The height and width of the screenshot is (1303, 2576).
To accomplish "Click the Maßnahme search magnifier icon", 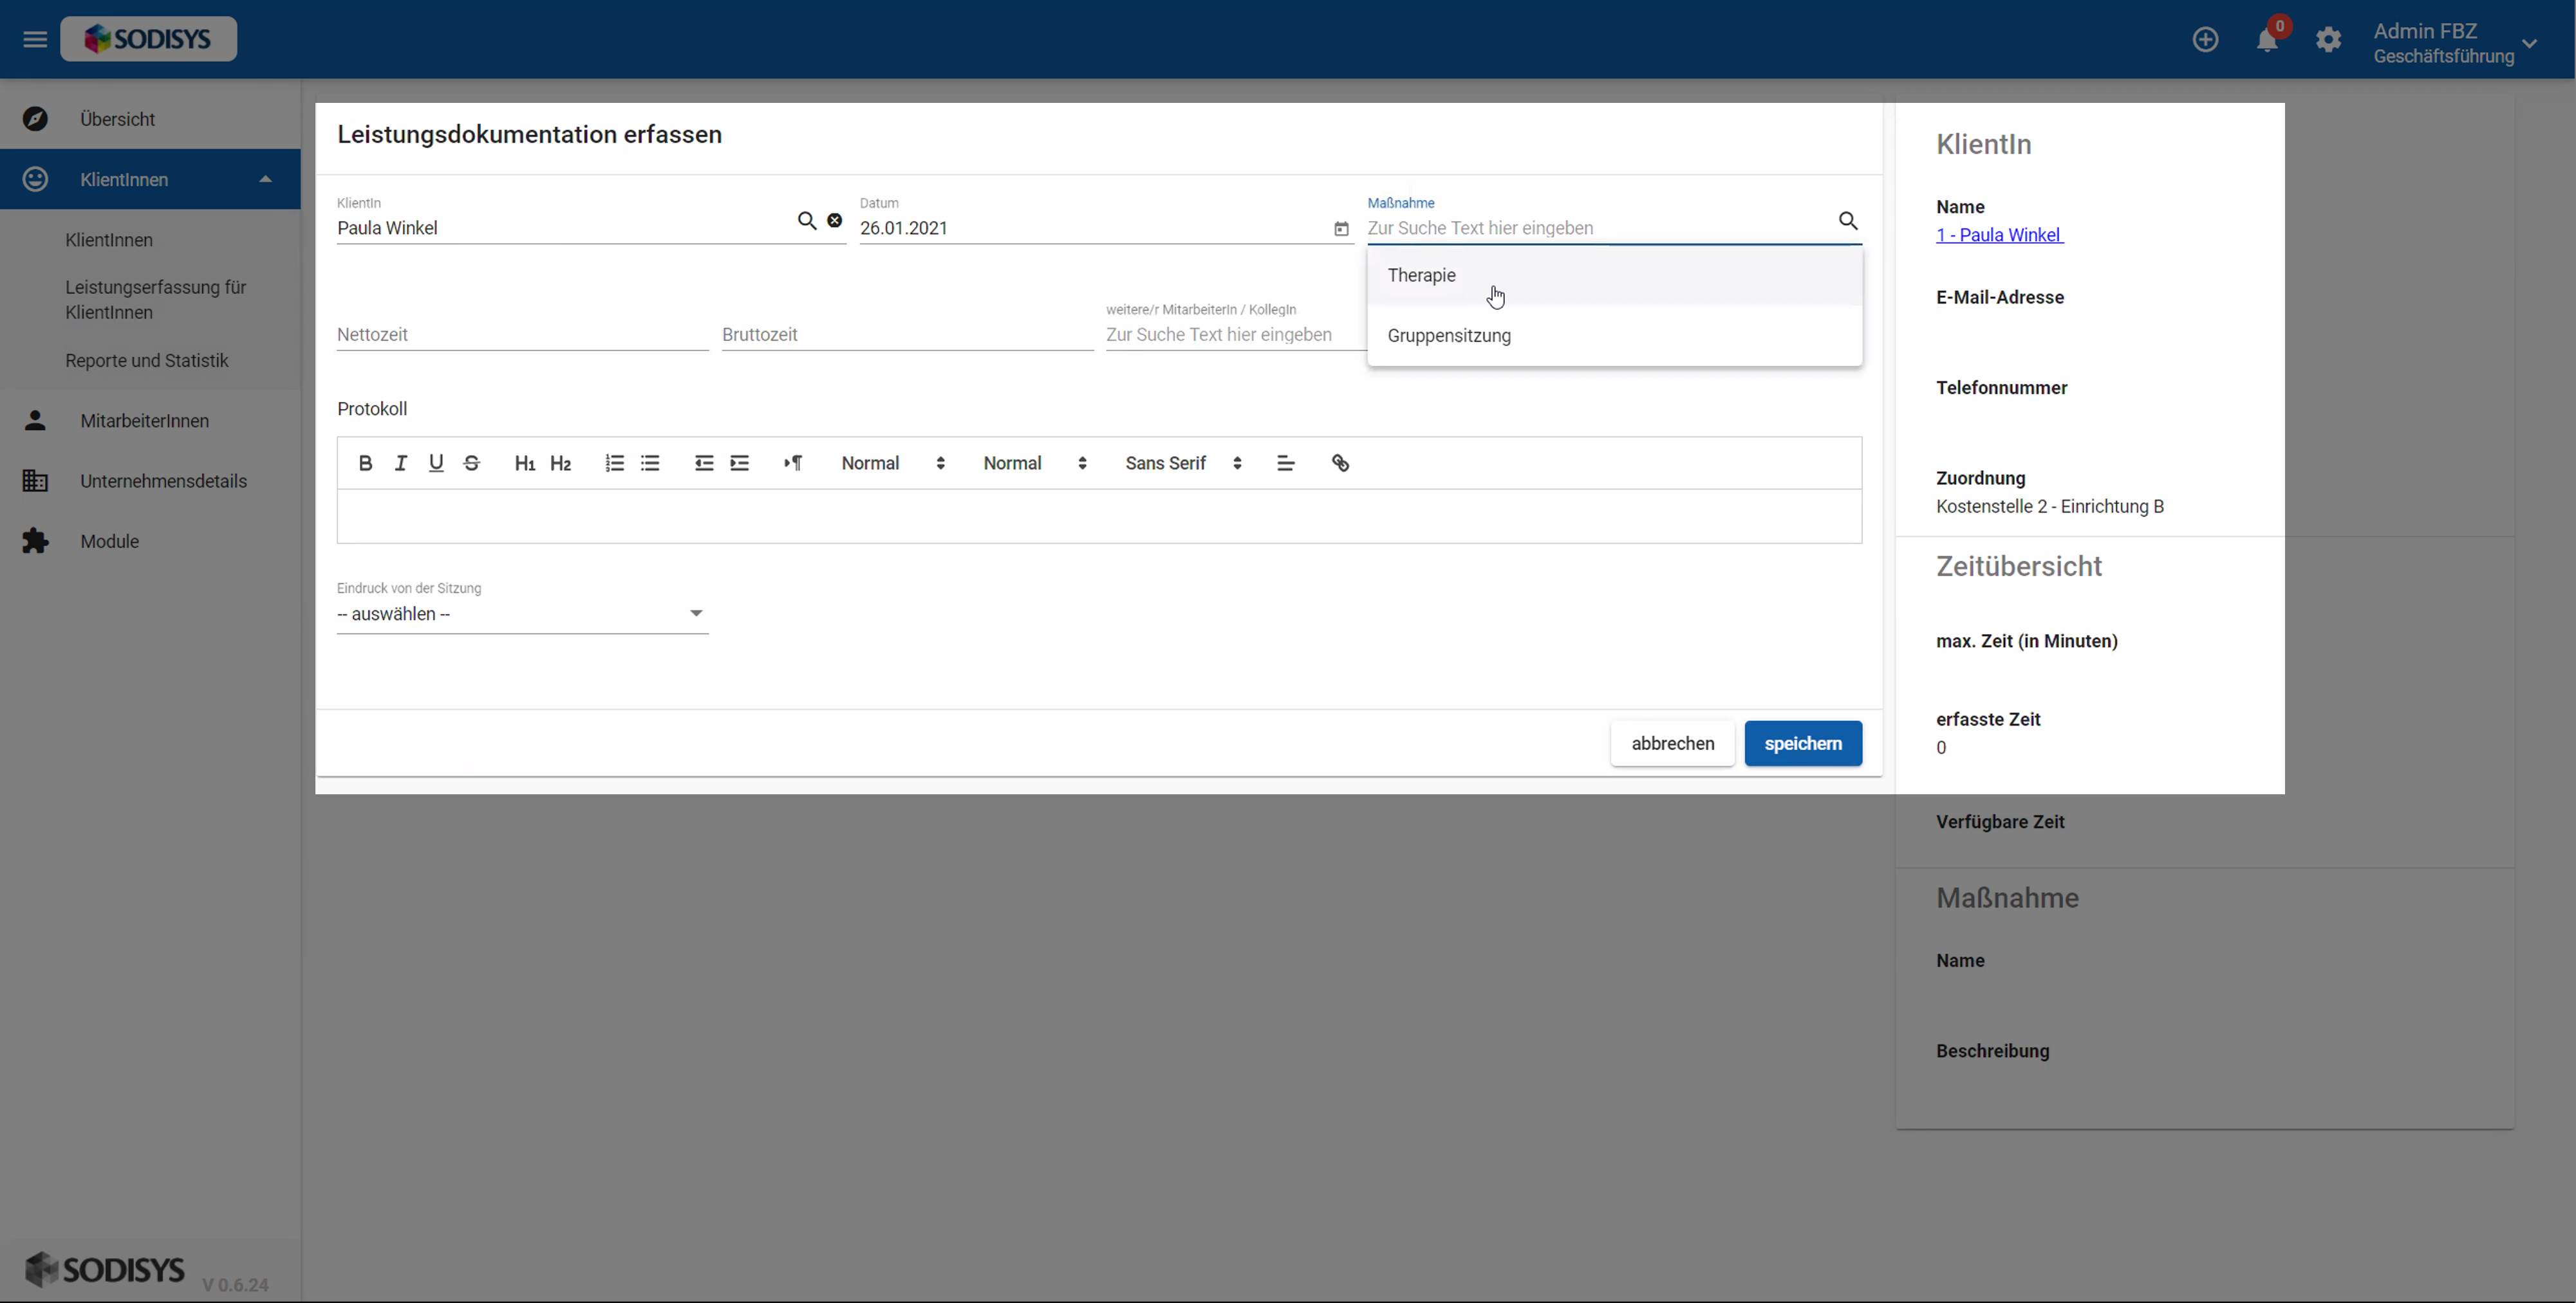I will 1848,221.
